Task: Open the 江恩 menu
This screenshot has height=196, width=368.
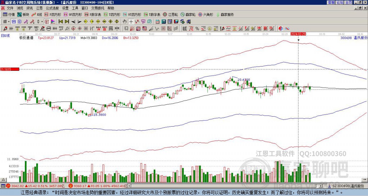Action: pos(39,8)
